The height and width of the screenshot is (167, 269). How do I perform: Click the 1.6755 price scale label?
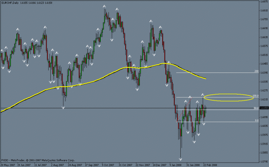(x=264, y=19)
